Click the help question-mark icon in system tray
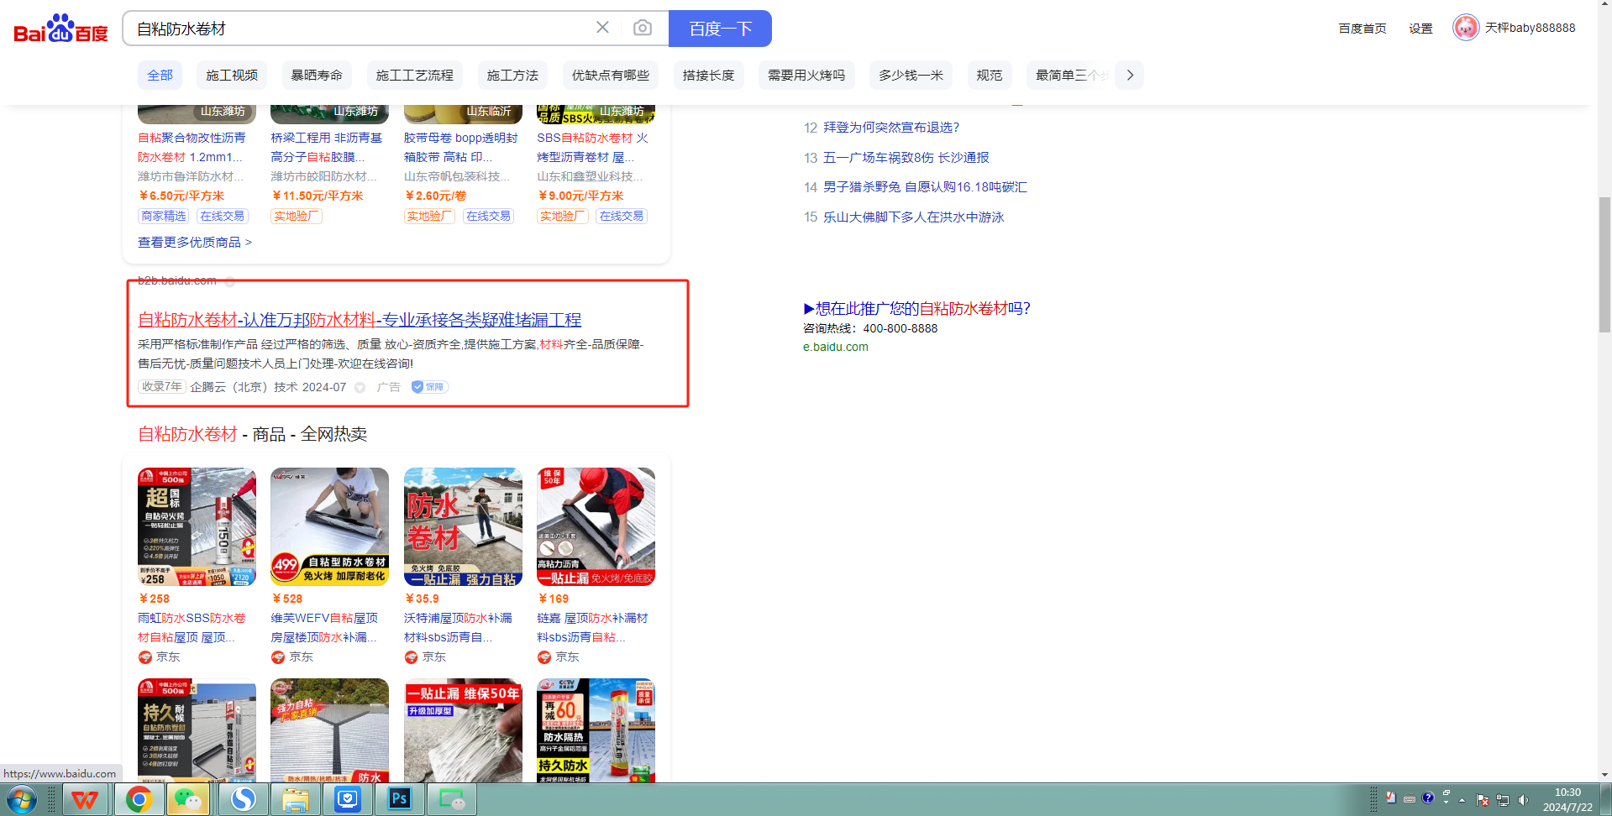Screen dimensions: 1612x816 point(1428,798)
